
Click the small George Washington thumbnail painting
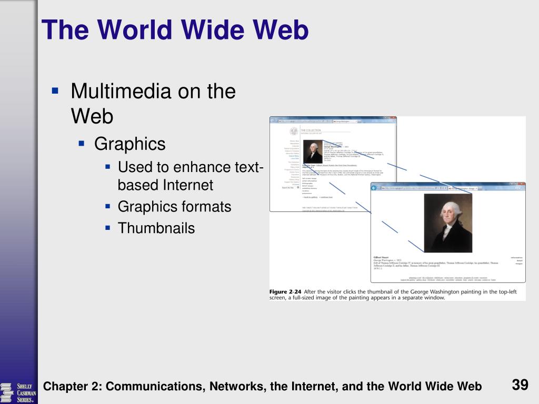point(313,151)
